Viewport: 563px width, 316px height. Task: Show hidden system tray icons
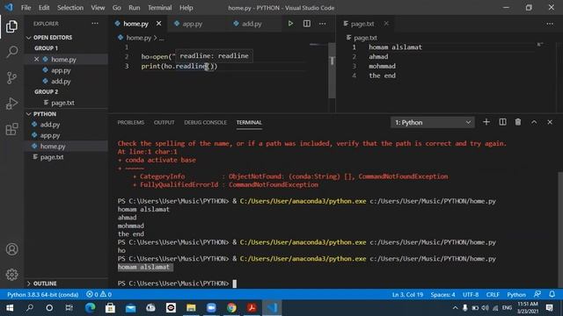click(x=455, y=308)
